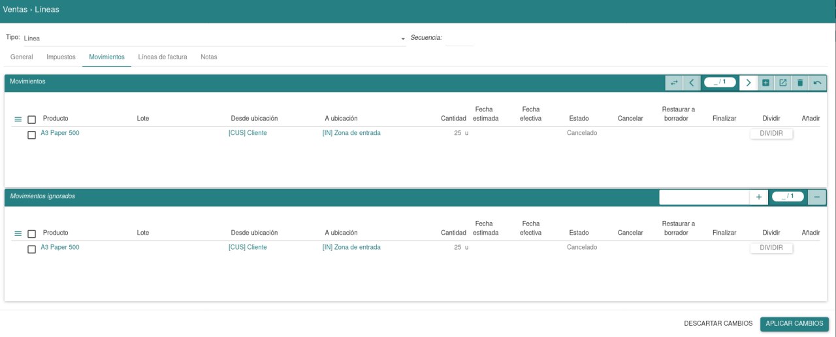The image size is (836, 337).
Task: Click DESCARTAR CAMBIOS button
Action: (x=718, y=324)
